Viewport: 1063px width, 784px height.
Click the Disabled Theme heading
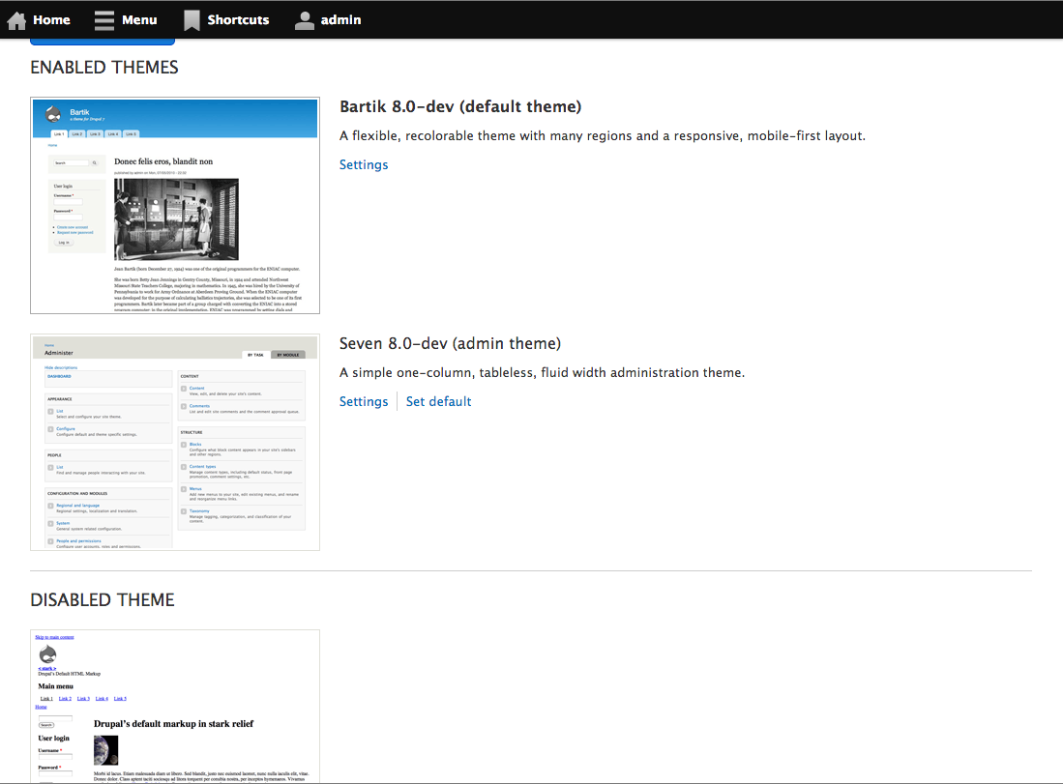coord(103,599)
